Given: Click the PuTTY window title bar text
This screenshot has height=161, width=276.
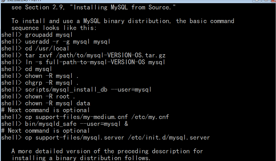Looking at the screenshot, I should point(24,1).
